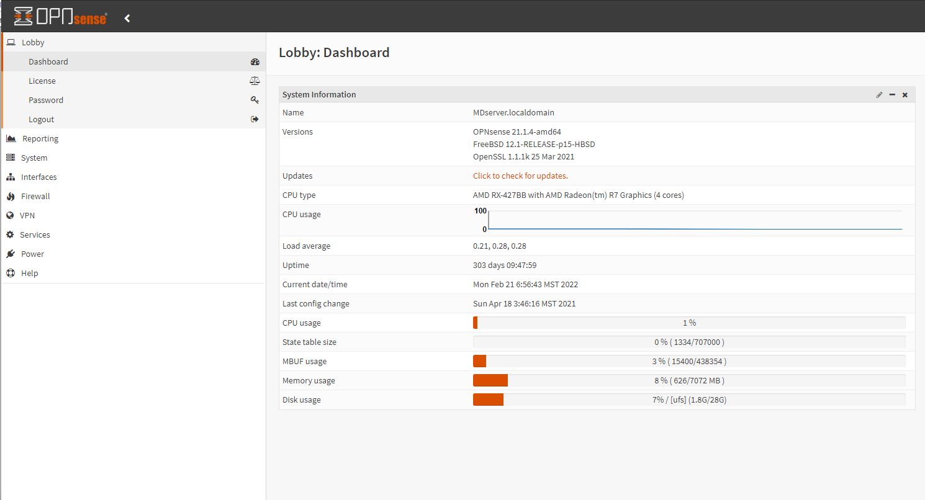Click the load average value '0.21, 0.28, 0.28'
The width and height of the screenshot is (925, 500).
(x=500, y=246)
